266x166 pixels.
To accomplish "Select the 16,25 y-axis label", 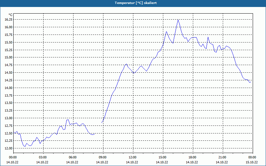I will point(9,20).
